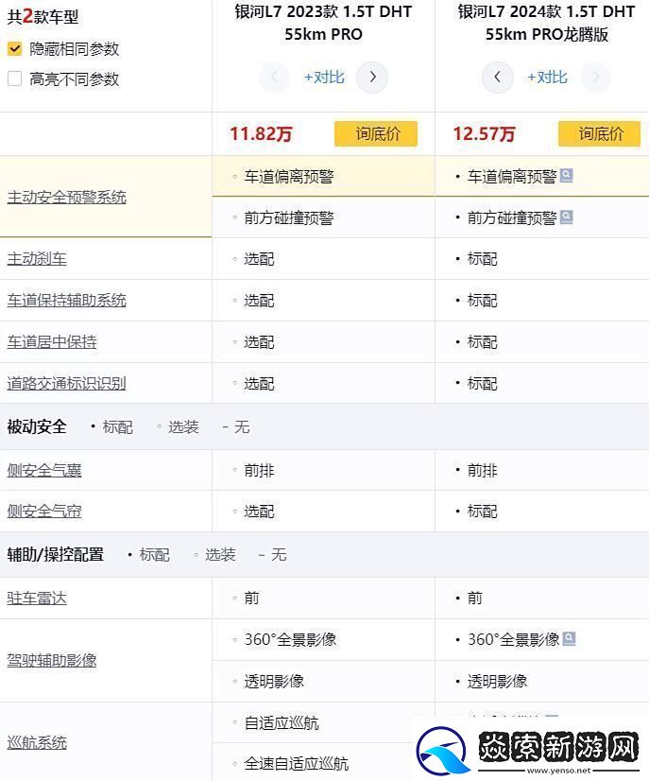The height and width of the screenshot is (781, 649).
Task: Click right arrow under 银河L7 2023款 model
Action: [x=372, y=78]
